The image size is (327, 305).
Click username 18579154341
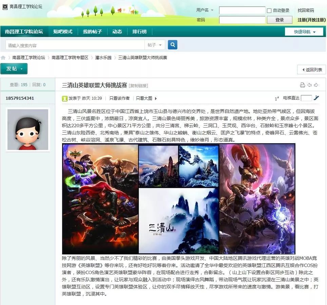click(20, 98)
